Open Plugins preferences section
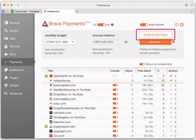The width and height of the screenshot is (196, 140). point(18,78)
